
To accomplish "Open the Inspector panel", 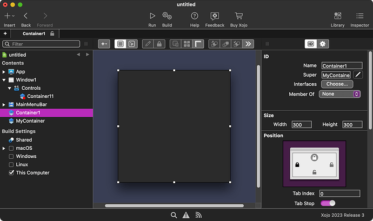I will pyautogui.click(x=359, y=16).
